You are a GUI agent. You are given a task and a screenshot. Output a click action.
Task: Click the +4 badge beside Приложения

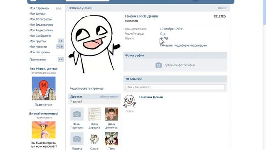pyautogui.click(x=61, y=59)
